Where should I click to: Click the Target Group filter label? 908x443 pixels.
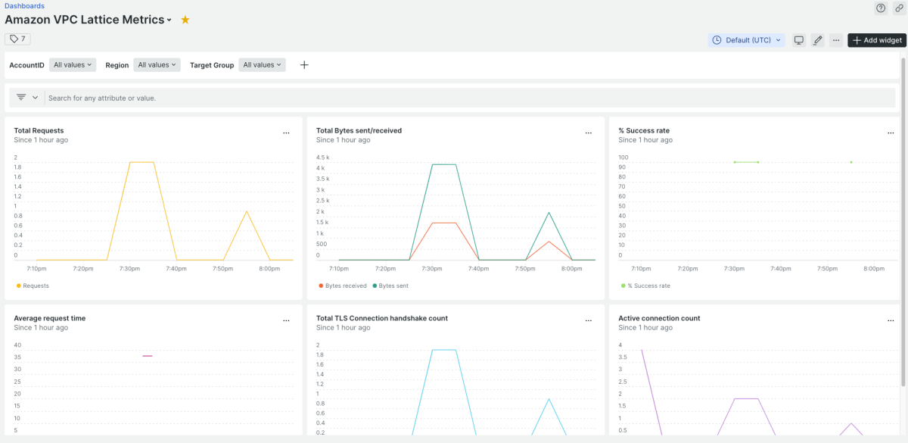click(x=212, y=65)
